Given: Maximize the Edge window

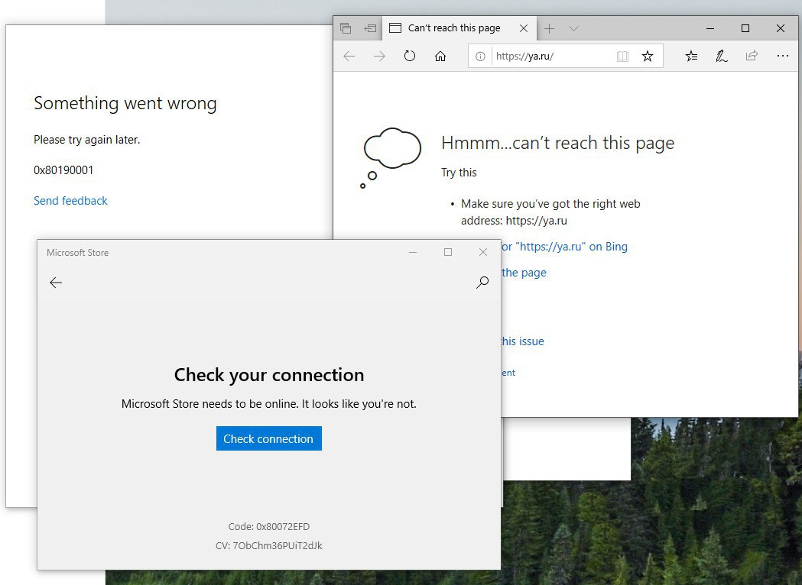Looking at the screenshot, I should click(745, 28).
